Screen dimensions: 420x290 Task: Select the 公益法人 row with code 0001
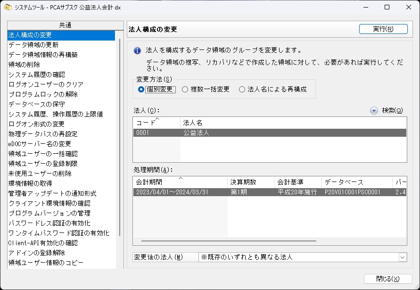(269, 133)
